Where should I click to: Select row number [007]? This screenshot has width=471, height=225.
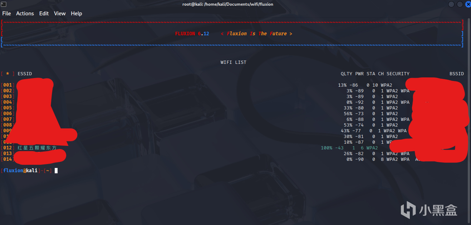[x=8, y=119]
